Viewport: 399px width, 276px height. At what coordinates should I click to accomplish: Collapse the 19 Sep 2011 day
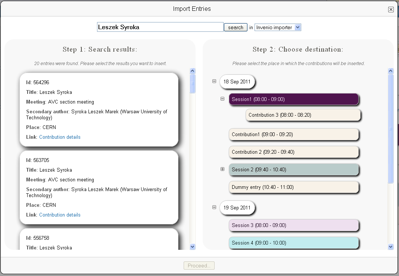214,207
